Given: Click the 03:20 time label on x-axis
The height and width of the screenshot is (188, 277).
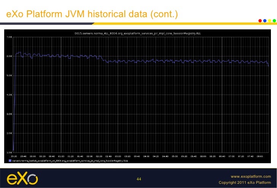Looking at the screenshot, I should (x=127, y=156).
